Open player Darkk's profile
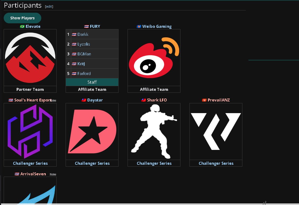This screenshot has width=299, height=205. pos(83,34)
